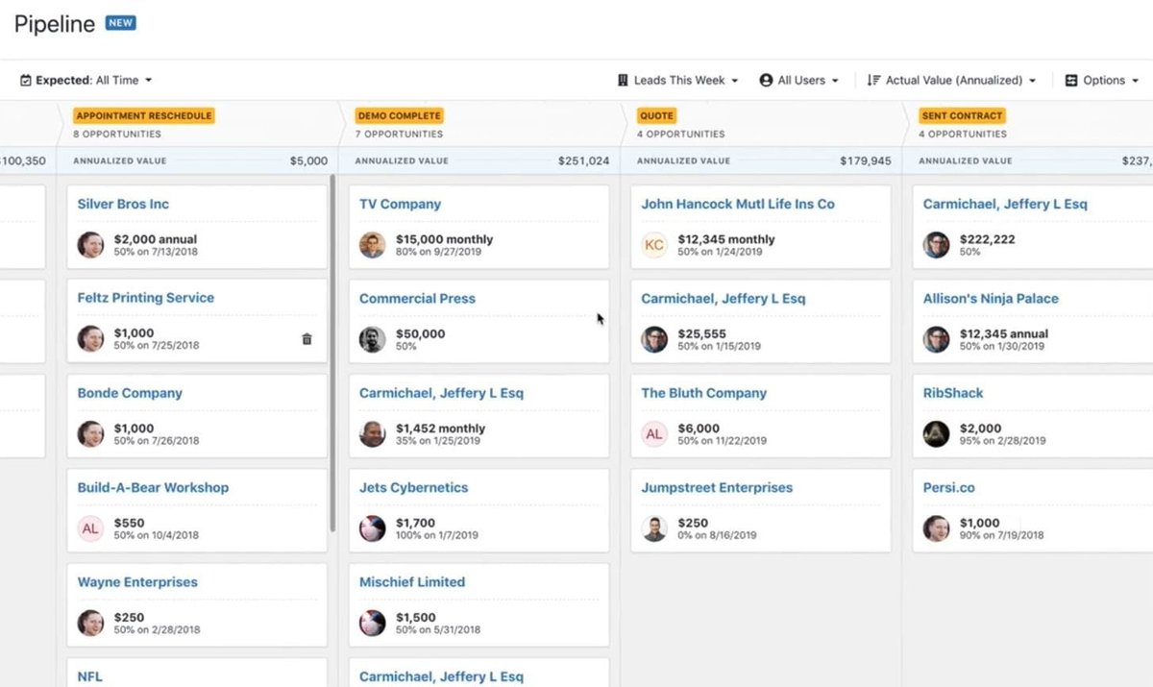Open the Silver Bros Inc opportunity

click(123, 204)
